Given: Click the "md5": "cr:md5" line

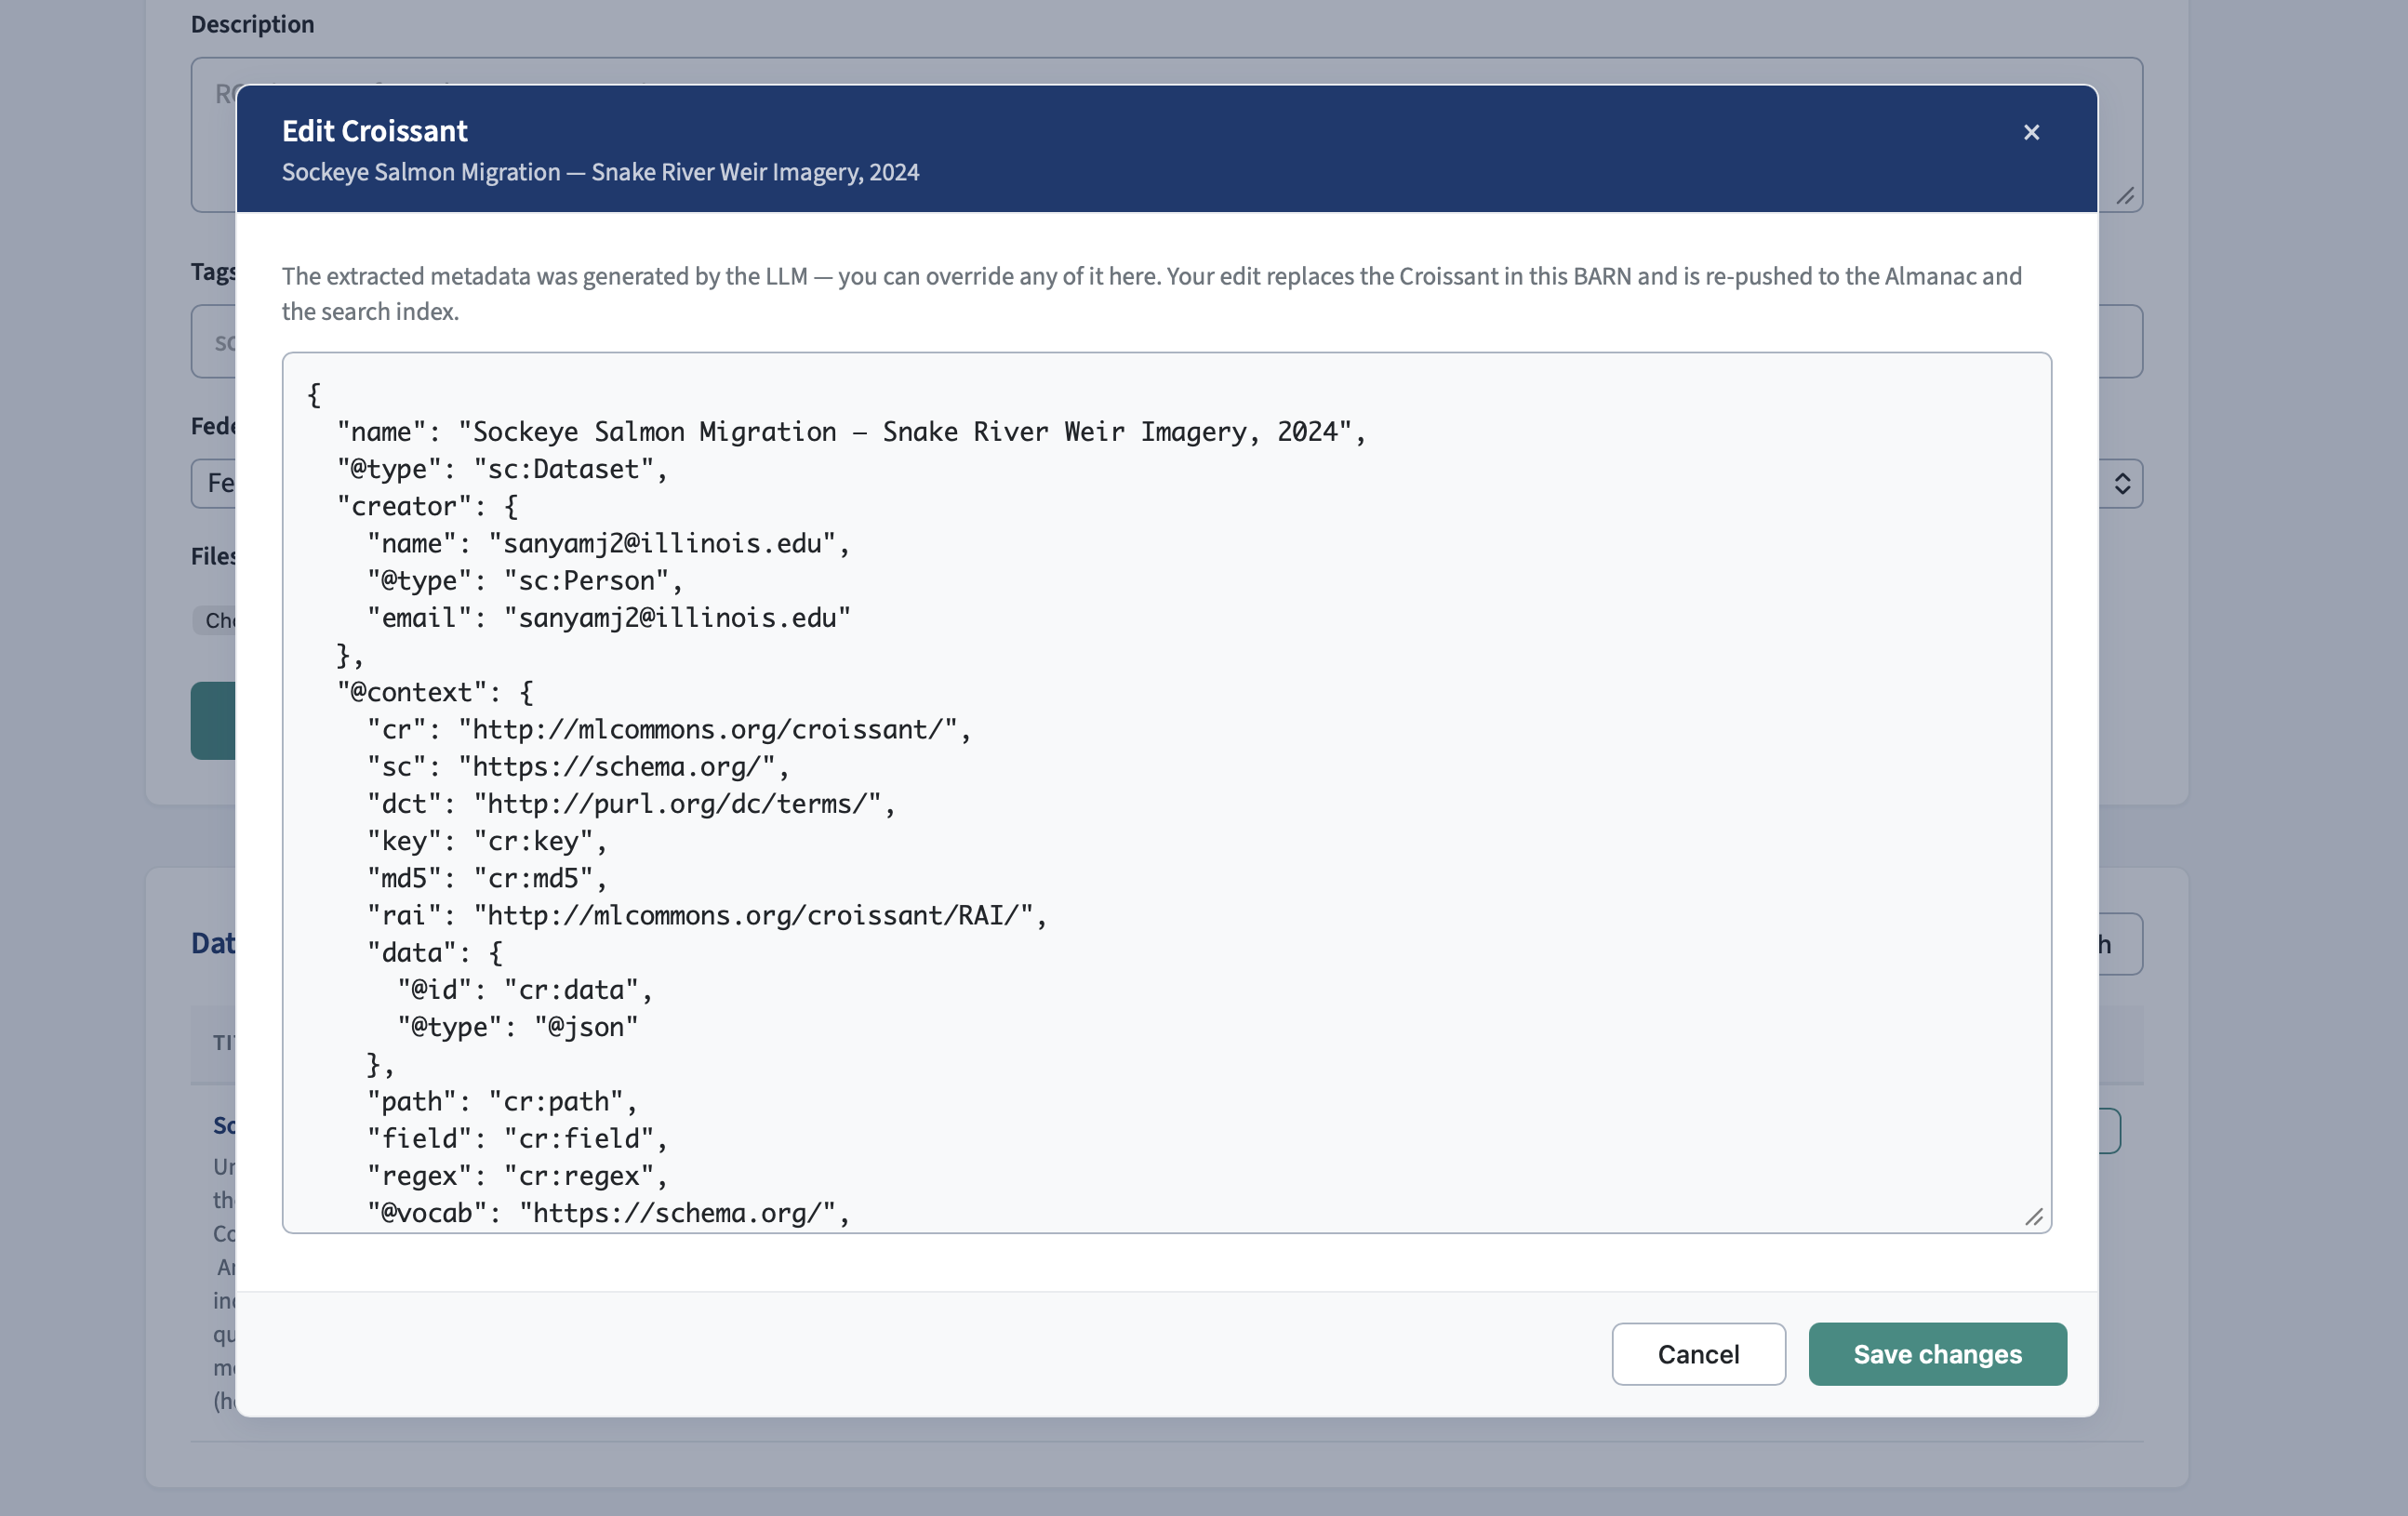Looking at the screenshot, I should [487, 878].
